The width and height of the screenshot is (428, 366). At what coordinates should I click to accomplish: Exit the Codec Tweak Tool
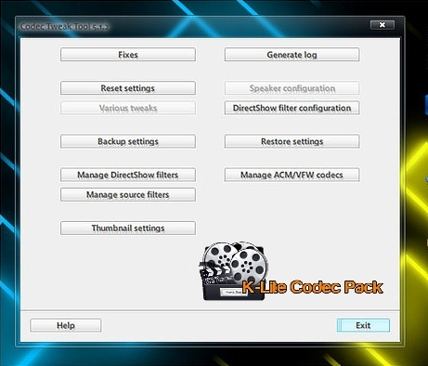tap(363, 325)
